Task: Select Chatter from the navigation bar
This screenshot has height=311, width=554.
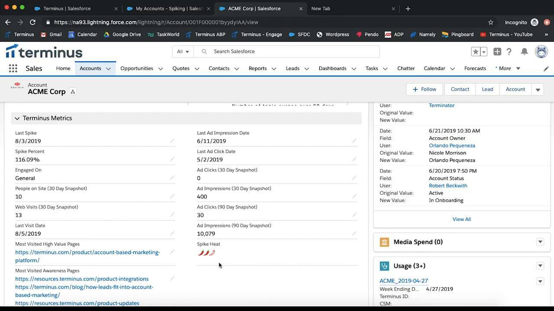Action: click(x=406, y=68)
